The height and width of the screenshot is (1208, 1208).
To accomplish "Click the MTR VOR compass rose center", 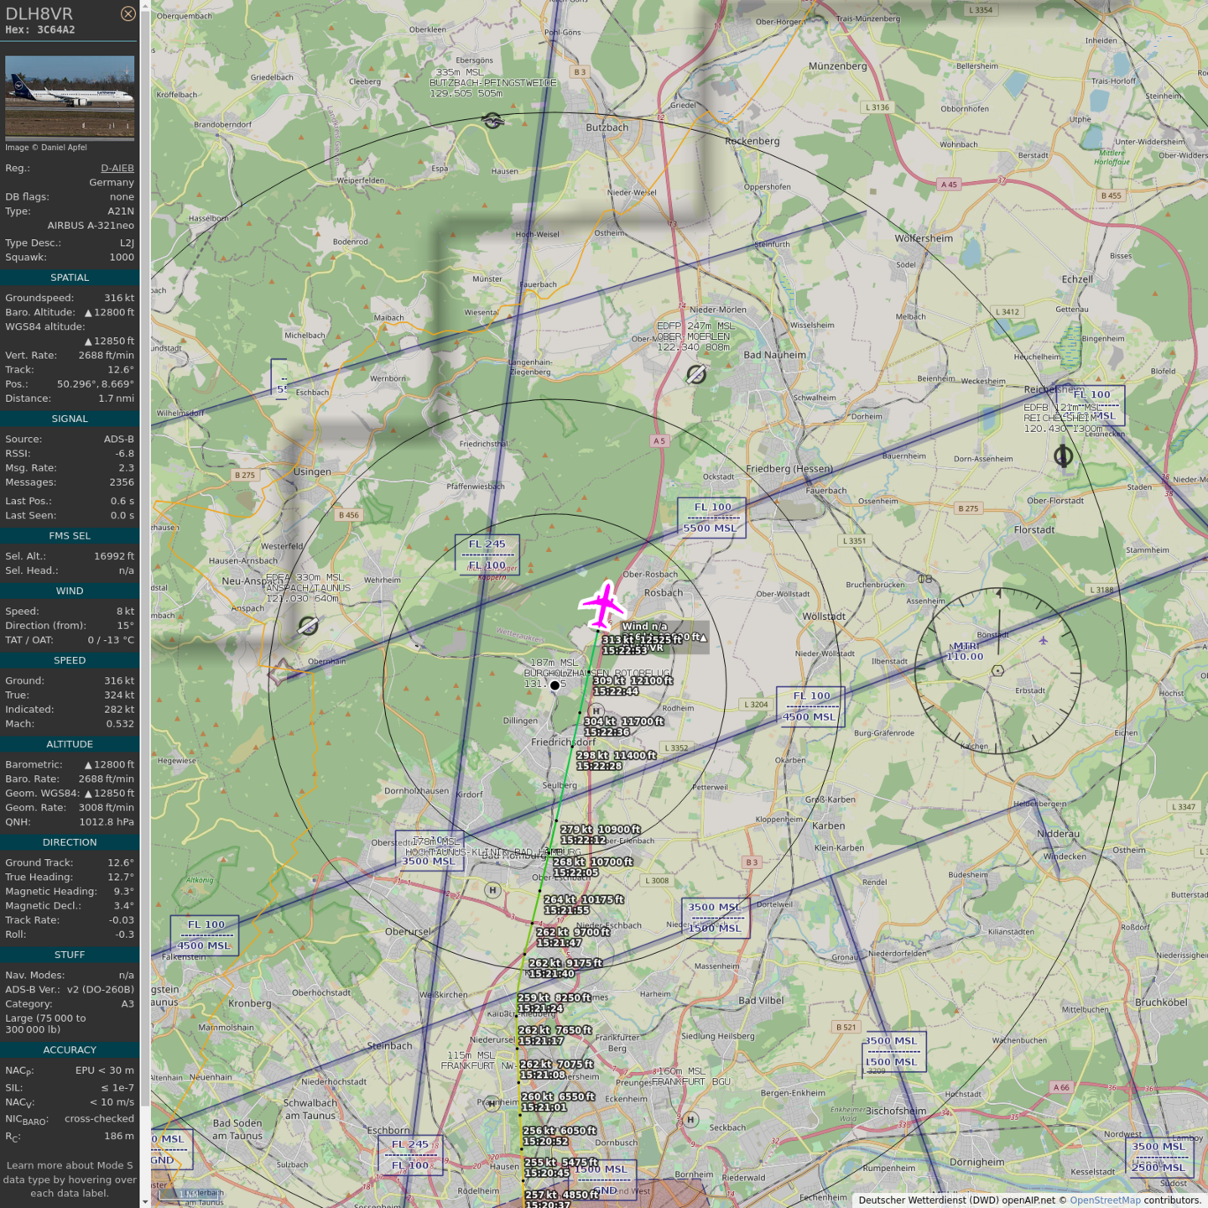I will coord(997,670).
